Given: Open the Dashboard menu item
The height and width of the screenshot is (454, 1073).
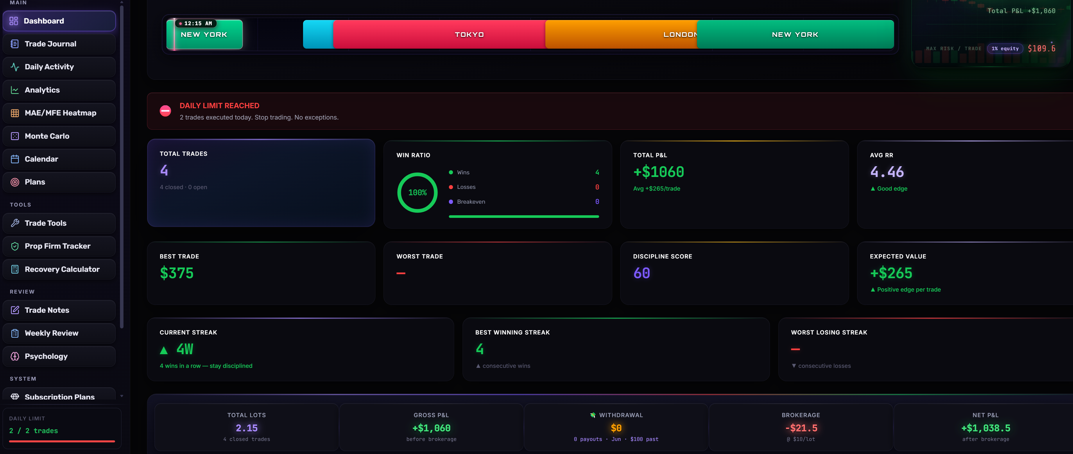Looking at the screenshot, I should (59, 21).
